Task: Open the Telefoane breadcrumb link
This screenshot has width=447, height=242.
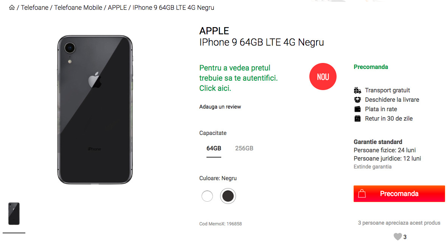Action: tap(34, 8)
